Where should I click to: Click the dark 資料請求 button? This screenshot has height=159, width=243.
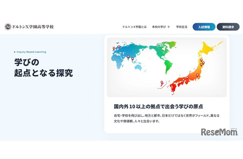click(228, 27)
